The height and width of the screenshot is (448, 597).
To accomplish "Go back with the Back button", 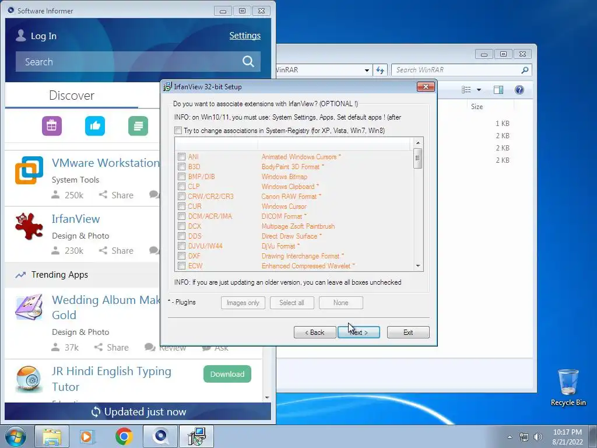I will (315, 332).
